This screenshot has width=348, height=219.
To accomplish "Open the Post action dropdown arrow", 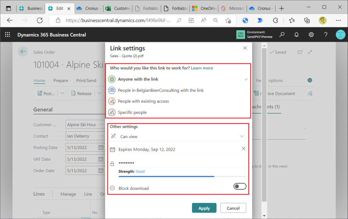I will (x=63, y=93).
